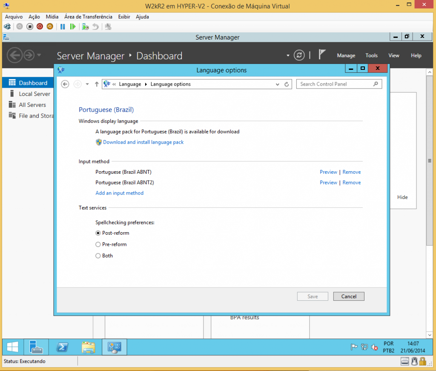Open the recent locations dropdown arrow
The width and height of the screenshot is (436, 371).
coord(87,84)
